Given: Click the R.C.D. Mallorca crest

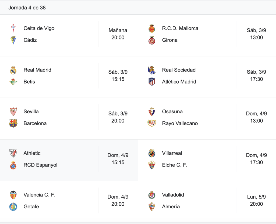Looking at the screenshot, I should click(x=152, y=28).
